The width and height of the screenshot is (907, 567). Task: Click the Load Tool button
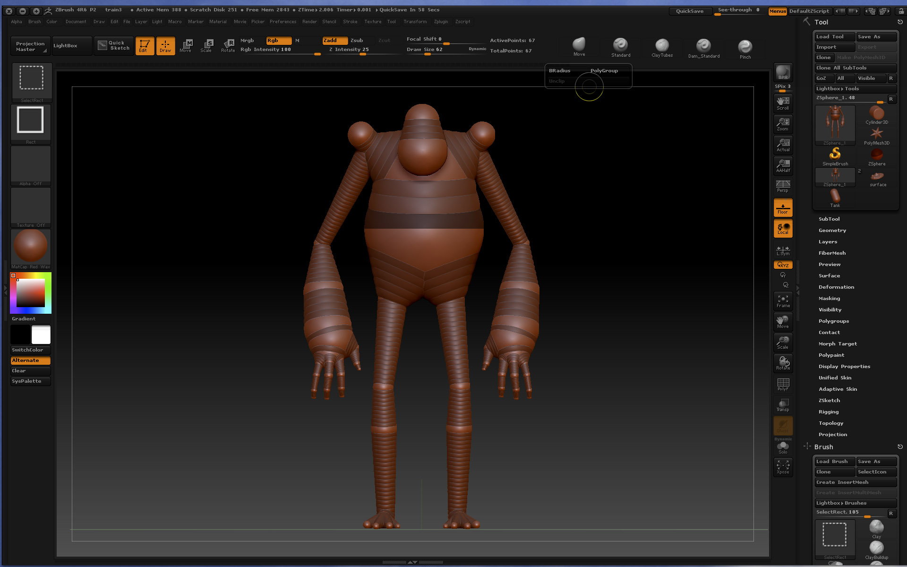(835, 37)
